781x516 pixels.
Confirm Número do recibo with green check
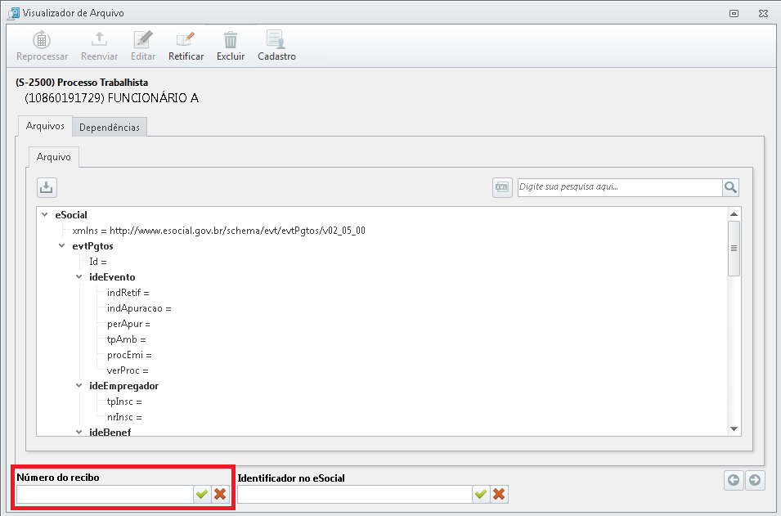click(202, 494)
